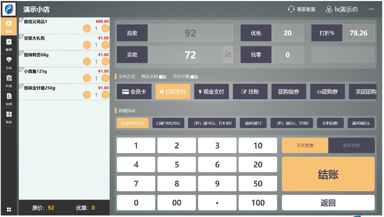
Task: Choose 现金支付 payment method
Action: pyautogui.click(x=211, y=92)
